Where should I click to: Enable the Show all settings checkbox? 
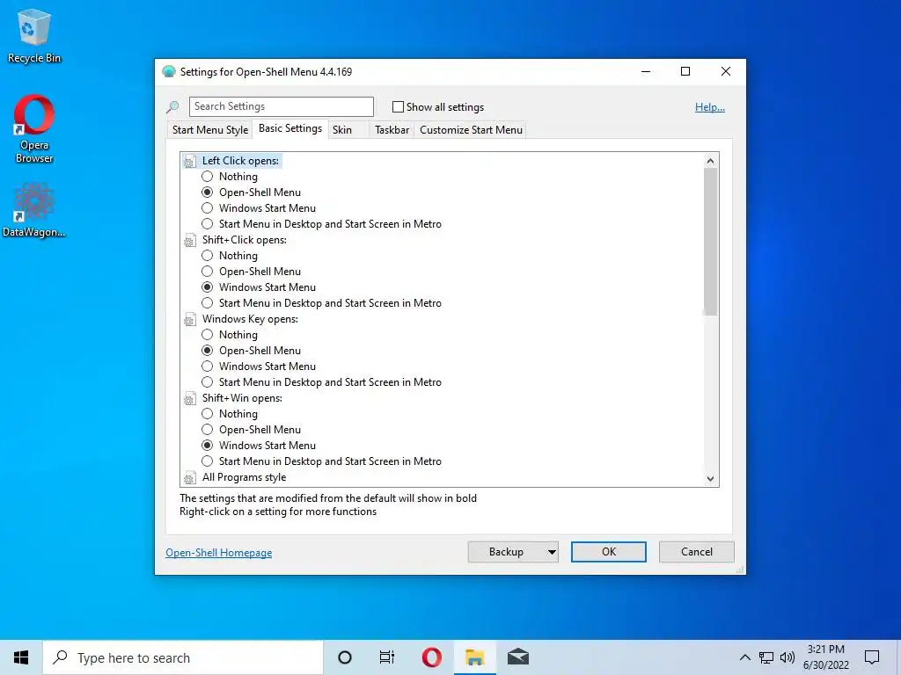tap(398, 106)
